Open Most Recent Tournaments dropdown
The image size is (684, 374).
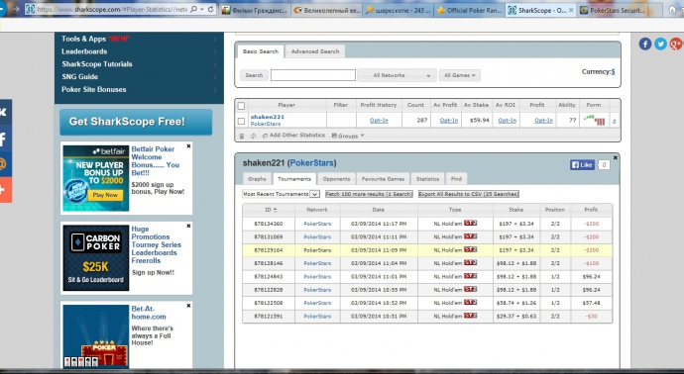click(281, 194)
